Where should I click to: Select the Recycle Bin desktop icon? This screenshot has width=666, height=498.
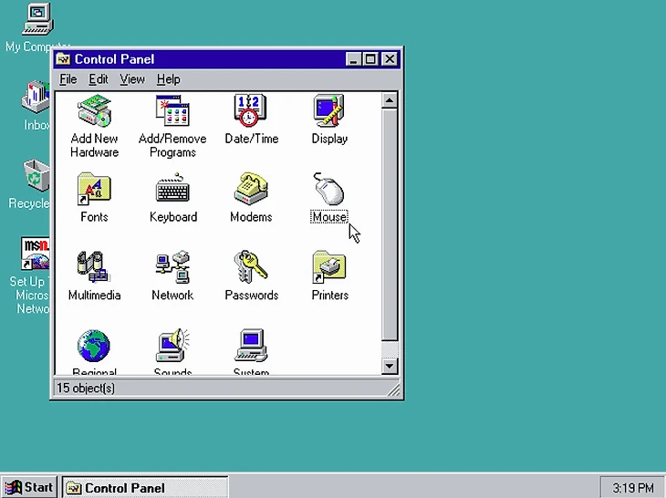pyautogui.click(x=35, y=175)
